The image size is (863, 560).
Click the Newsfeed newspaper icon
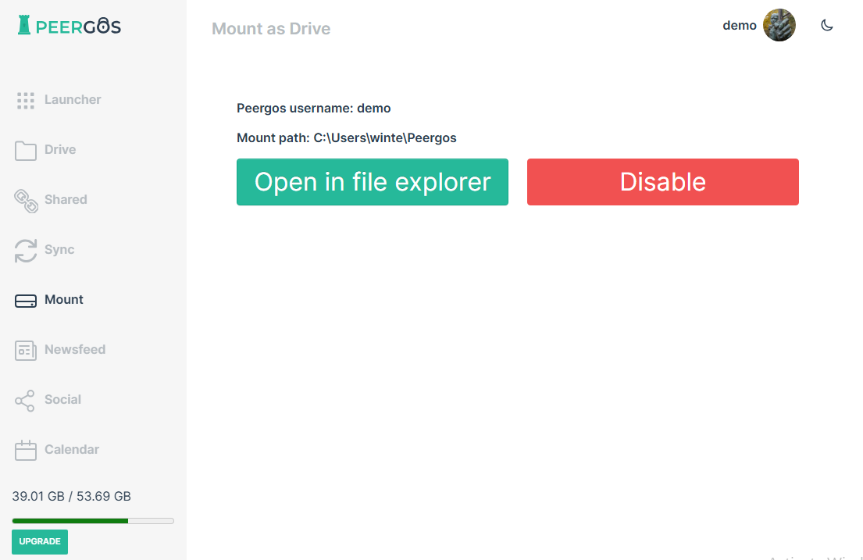pos(25,351)
